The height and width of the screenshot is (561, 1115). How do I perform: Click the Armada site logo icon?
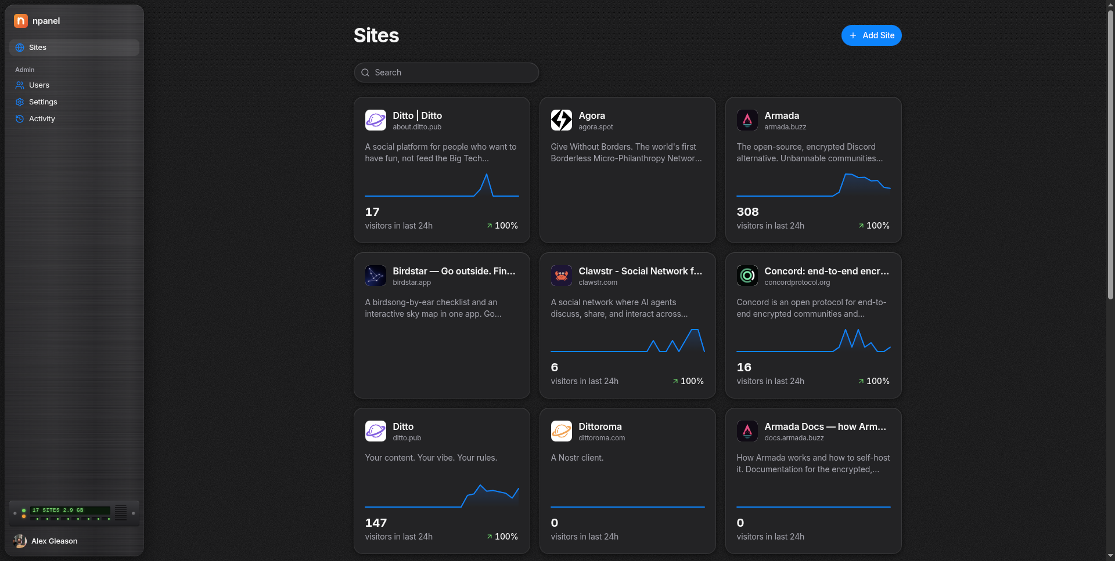[747, 120]
